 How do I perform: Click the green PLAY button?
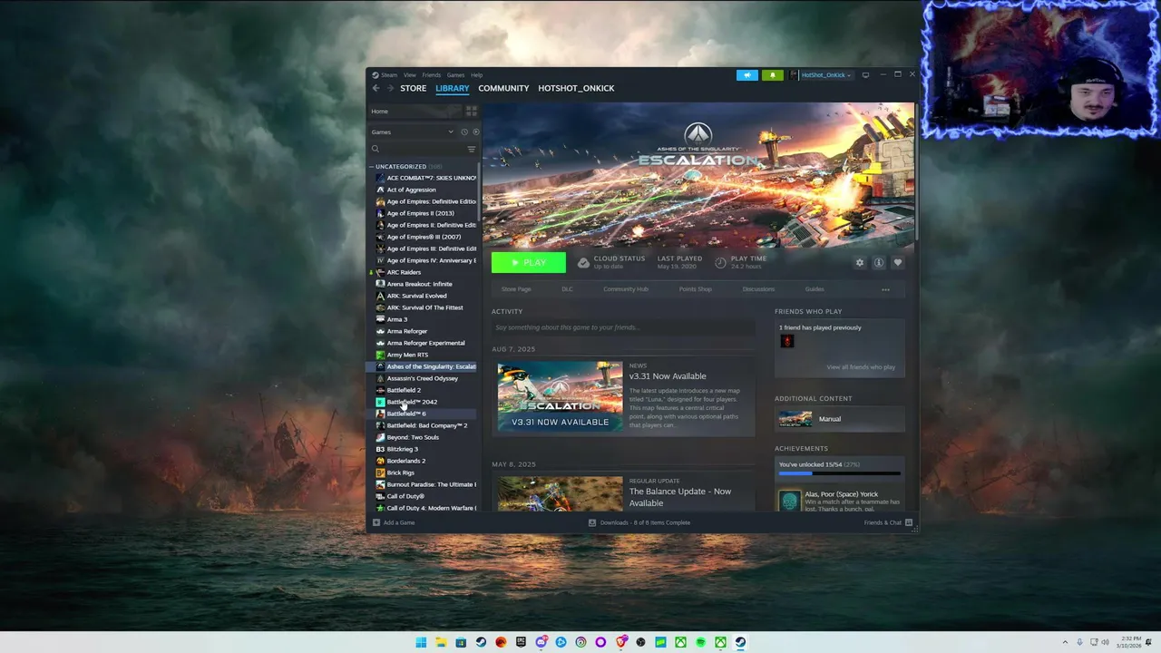point(529,263)
